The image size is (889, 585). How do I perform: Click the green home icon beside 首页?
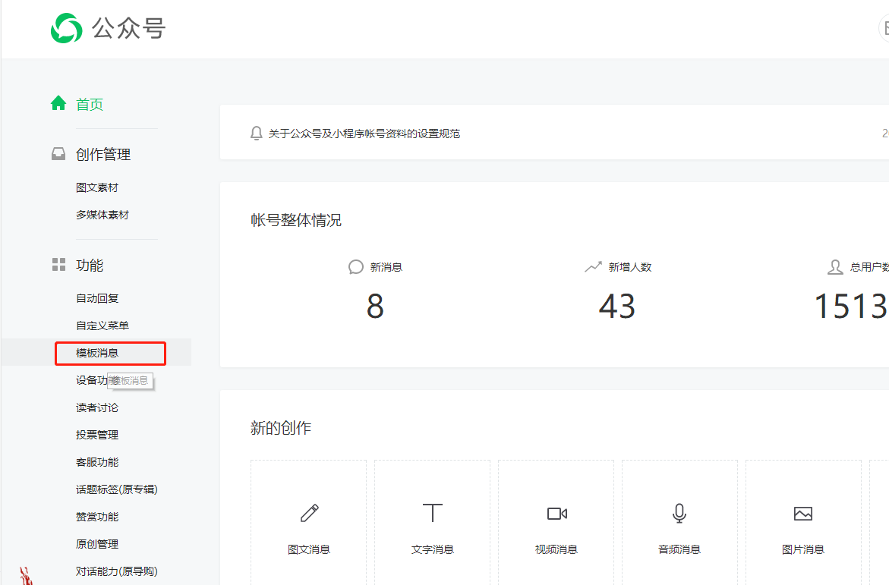point(58,104)
